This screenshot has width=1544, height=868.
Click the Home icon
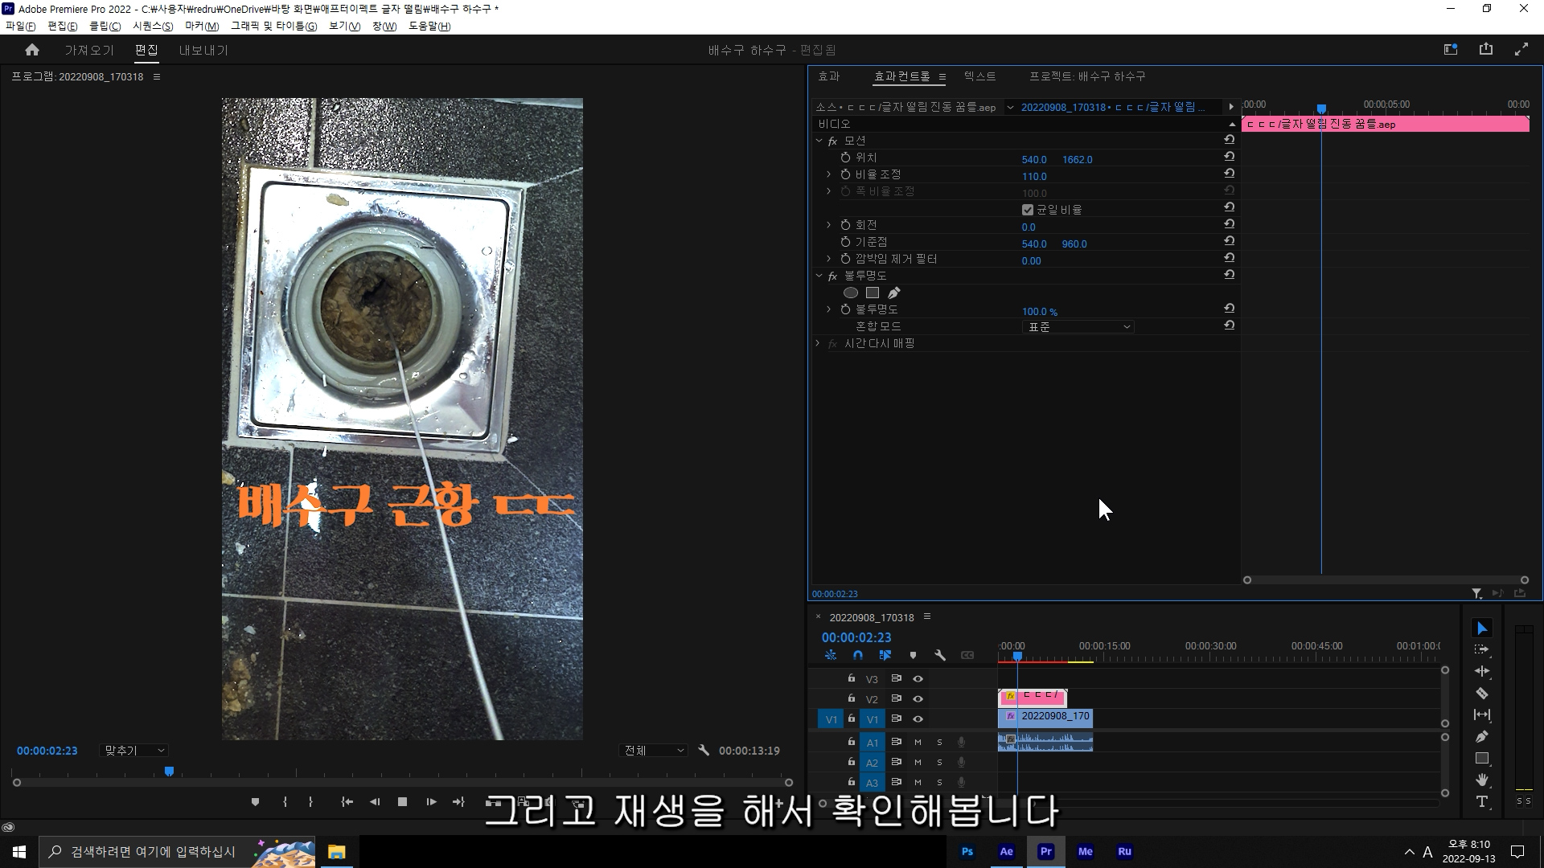[32, 50]
